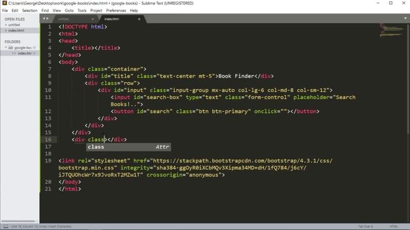Click the Sublime Text app icon in title bar
Screen dimensions: 410x230
tap(4, 3)
